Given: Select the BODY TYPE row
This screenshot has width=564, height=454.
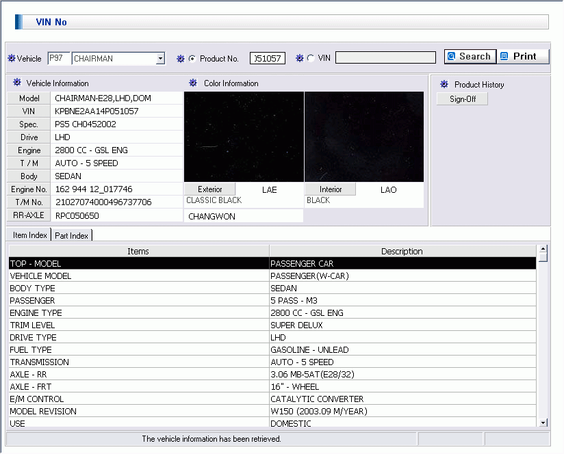Looking at the screenshot, I should (272, 288).
